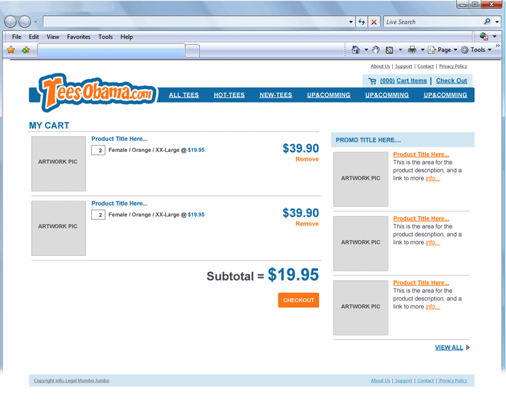
Task: Expand the Home button dropdown arrow
Action: pos(366,50)
